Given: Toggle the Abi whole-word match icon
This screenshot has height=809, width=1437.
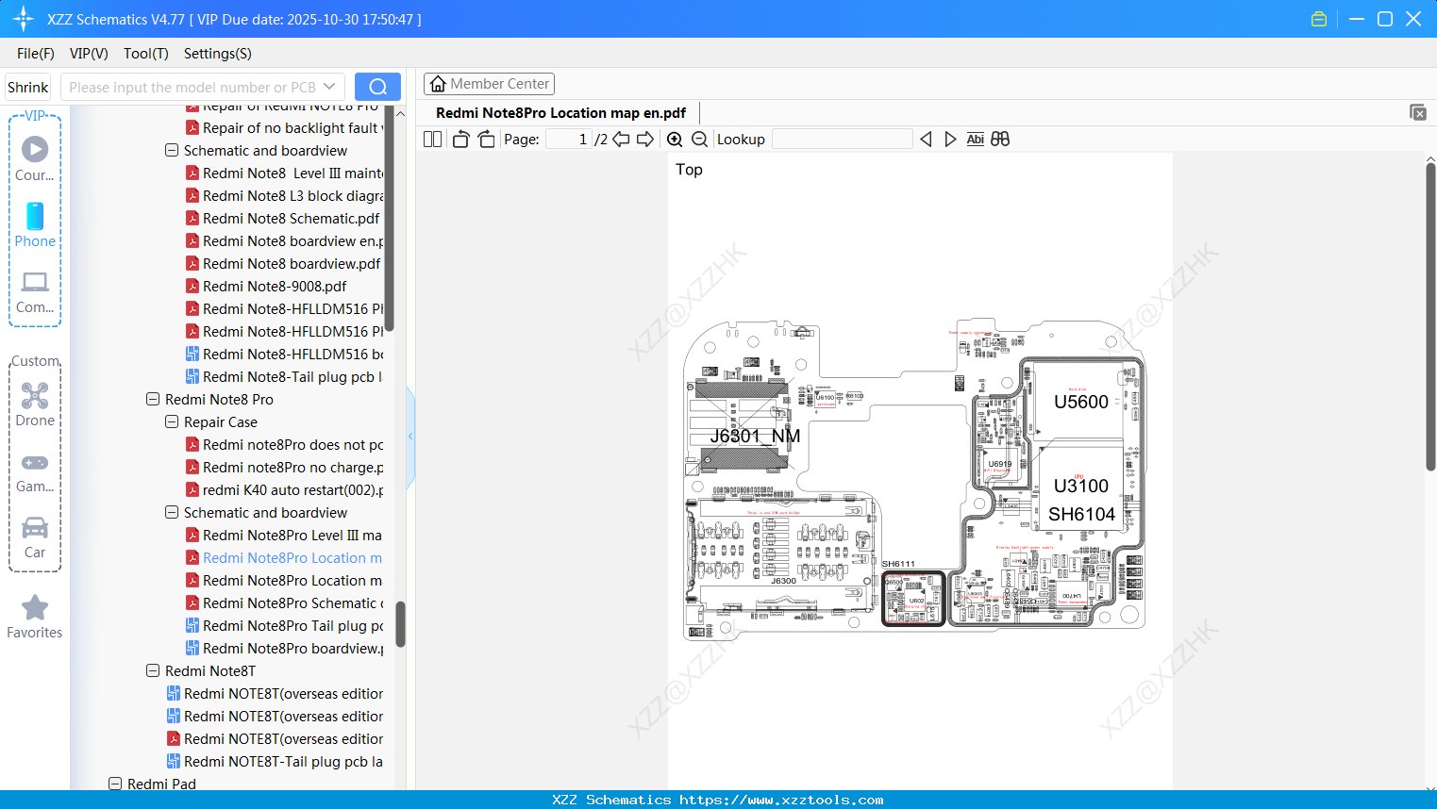Looking at the screenshot, I should [x=976, y=140].
